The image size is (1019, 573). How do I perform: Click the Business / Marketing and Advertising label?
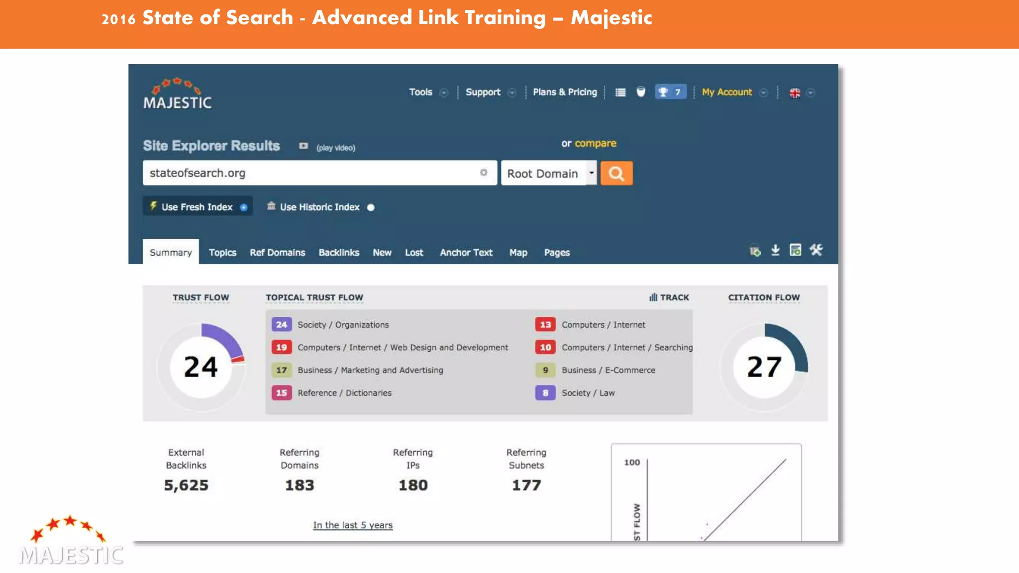click(x=370, y=370)
